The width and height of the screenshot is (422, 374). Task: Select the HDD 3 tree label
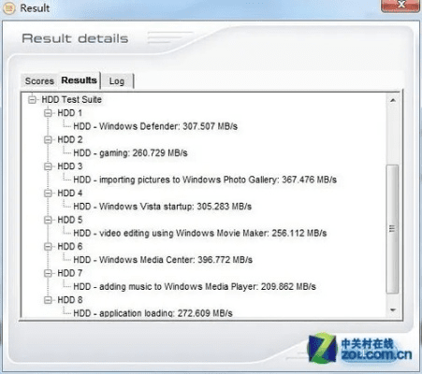(x=70, y=166)
